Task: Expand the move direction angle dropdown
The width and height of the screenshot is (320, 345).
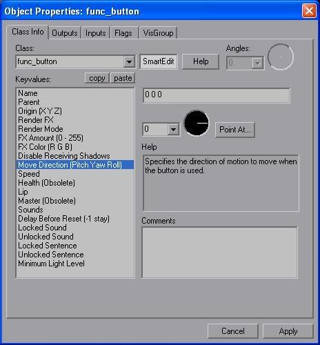Action: pos(173,129)
